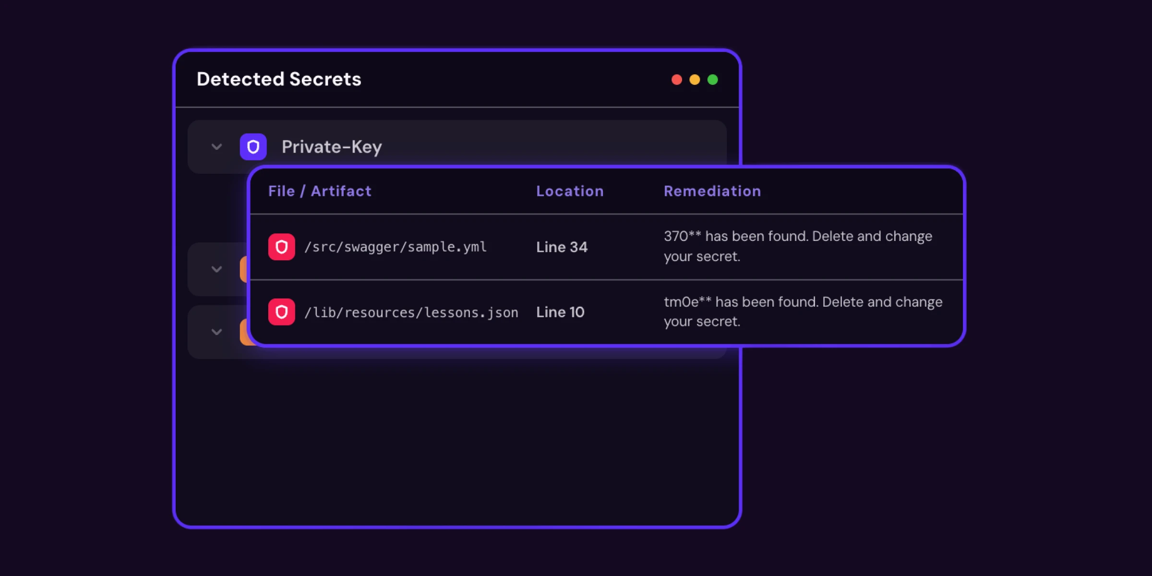
Task: Click the yellow minimize window dot
Action: tap(695, 80)
